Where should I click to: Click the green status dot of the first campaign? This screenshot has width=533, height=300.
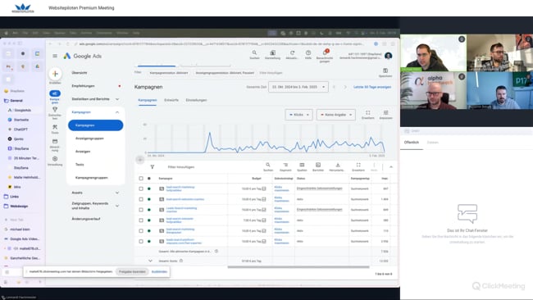pos(149,189)
